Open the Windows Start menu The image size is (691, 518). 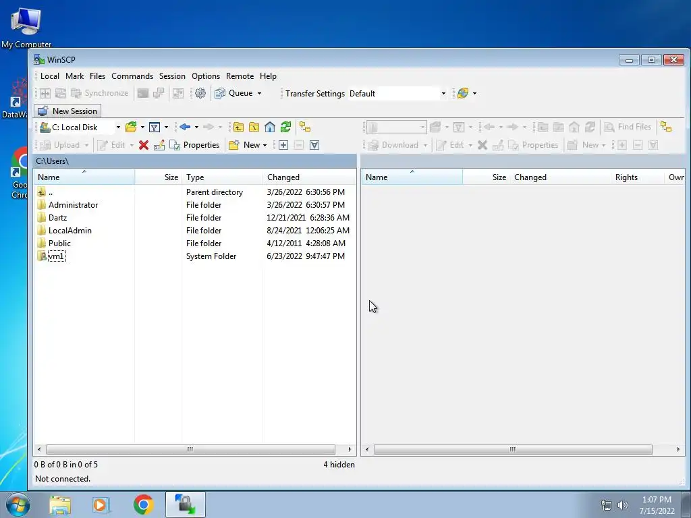click(18, 505)
